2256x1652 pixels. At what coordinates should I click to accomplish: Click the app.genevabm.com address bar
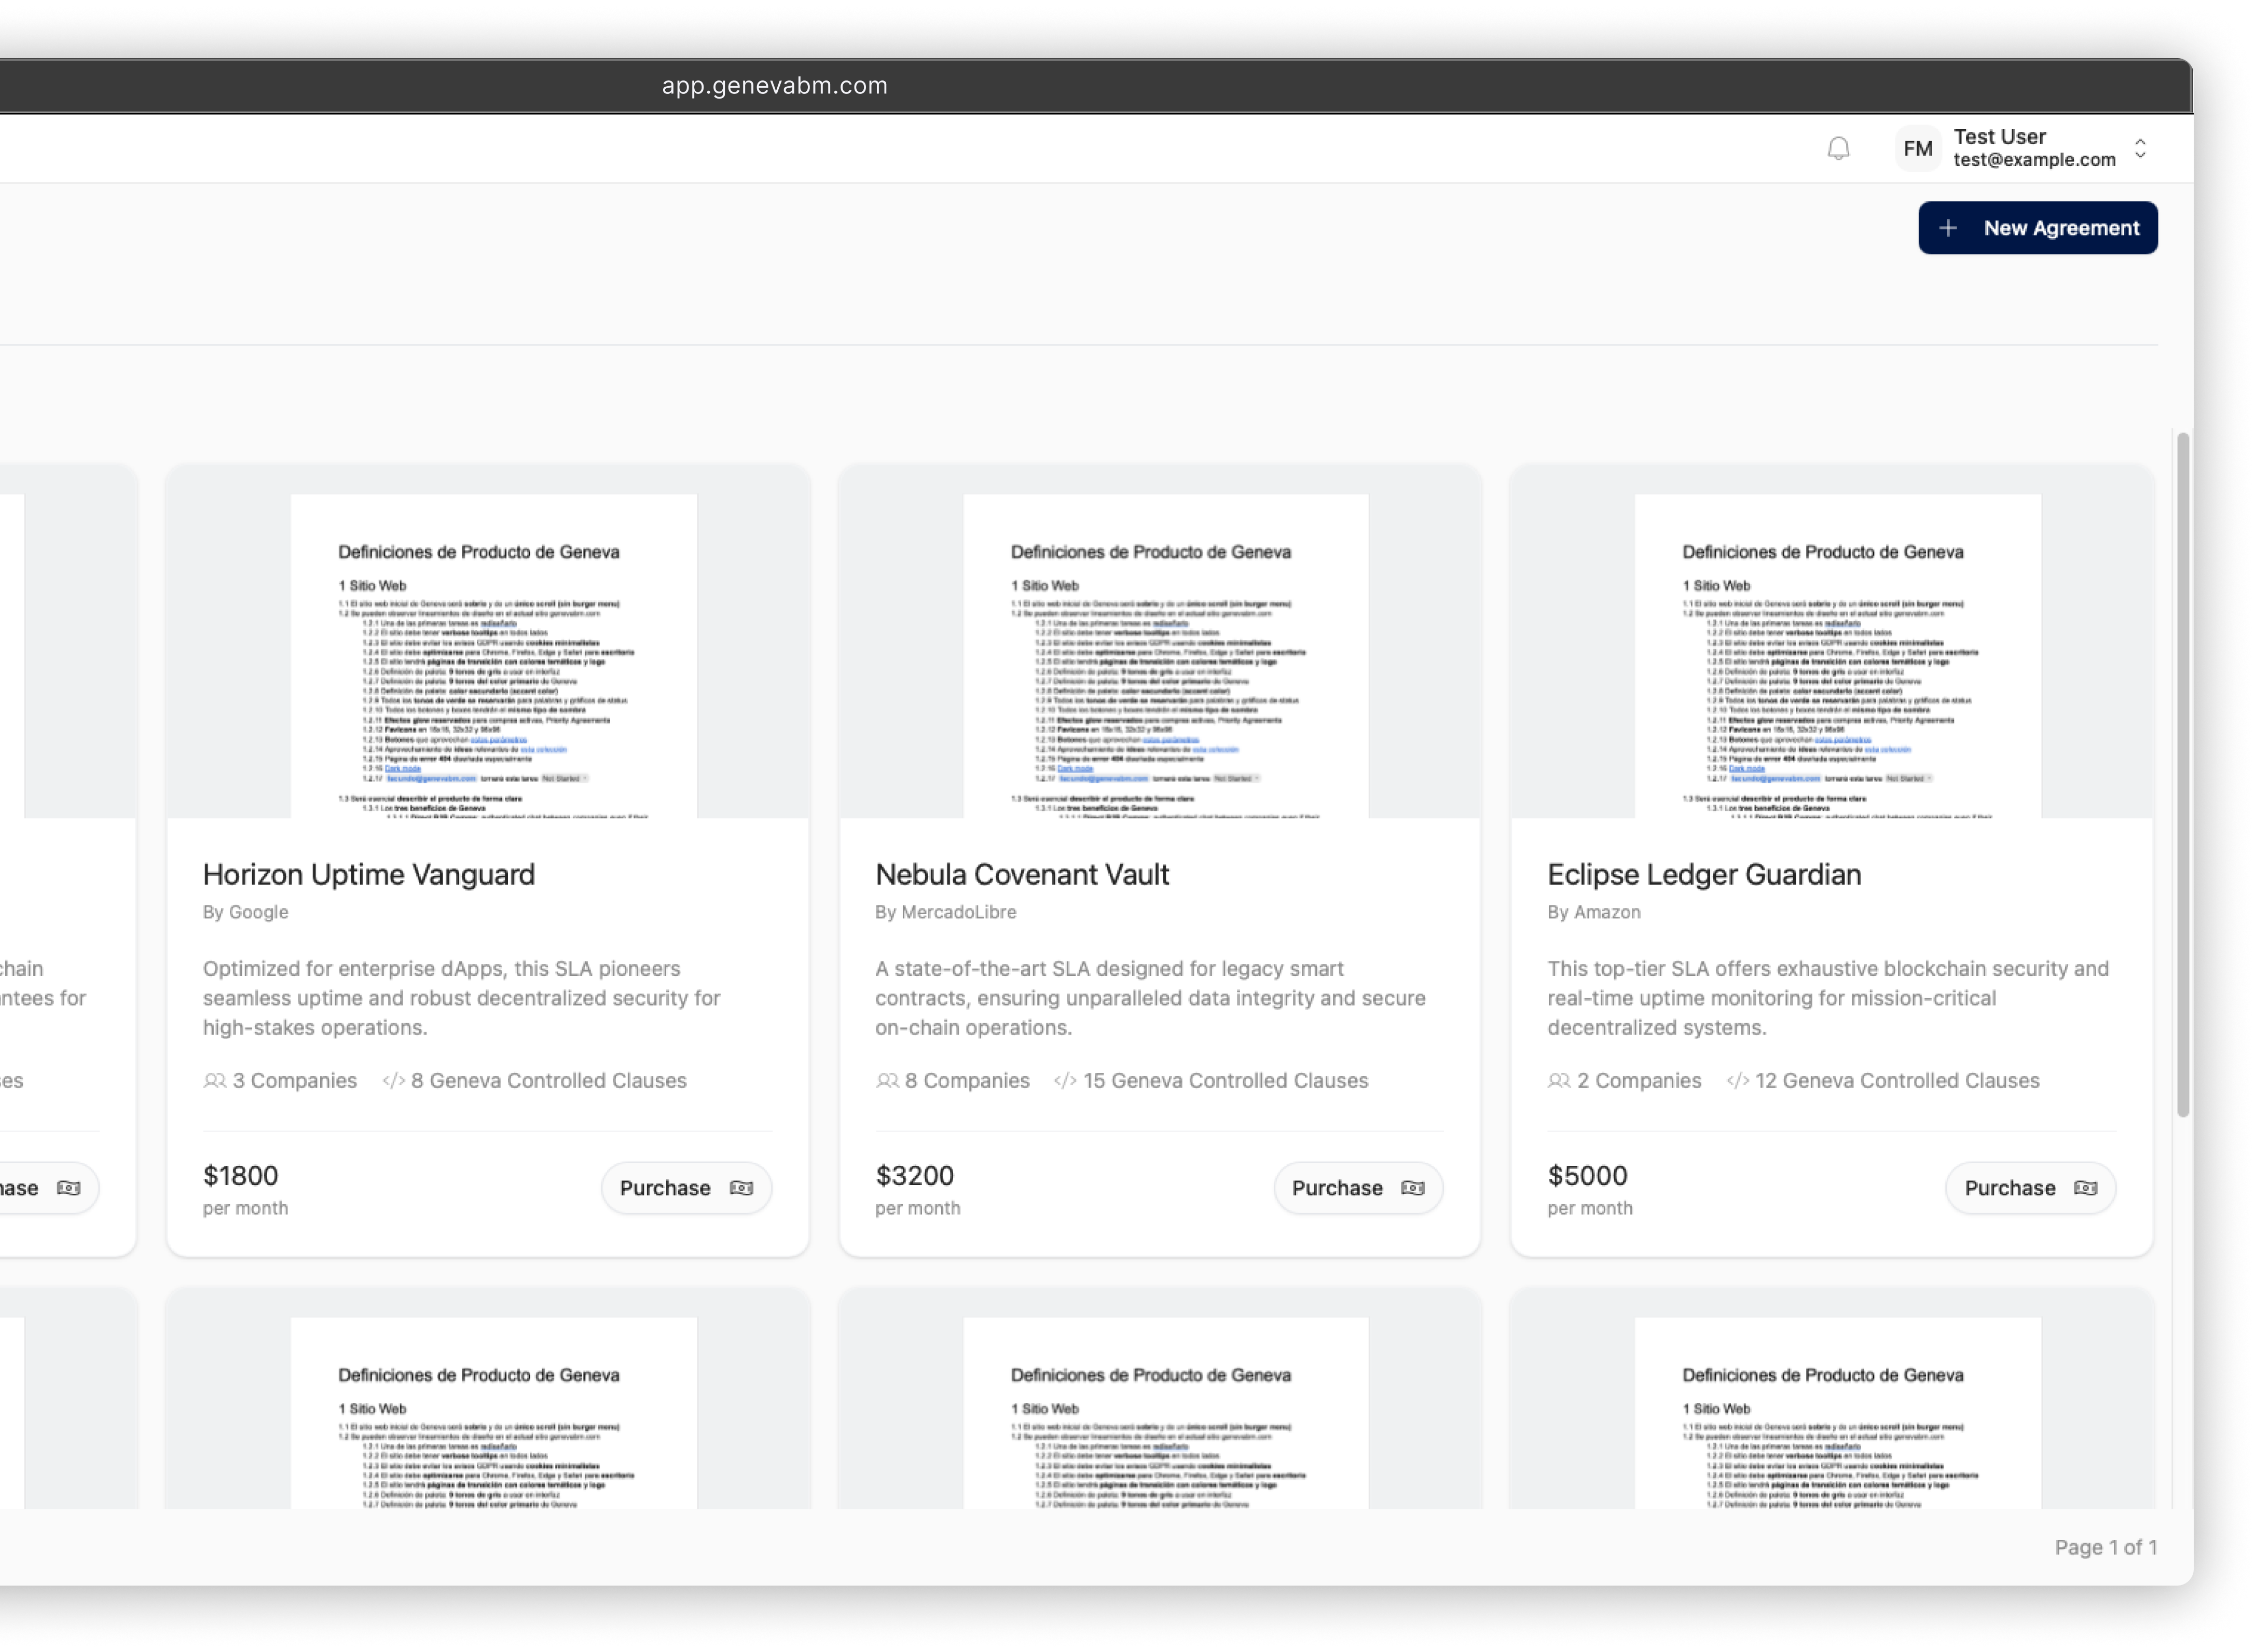pyautogui.click(x=774, y=86)
